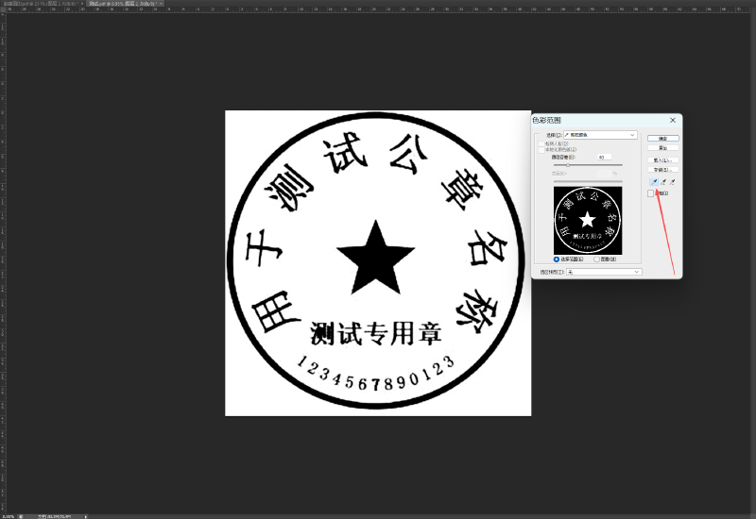Select the Add to Sample eyedropper
Screen dimensions: 756x519
663,182
